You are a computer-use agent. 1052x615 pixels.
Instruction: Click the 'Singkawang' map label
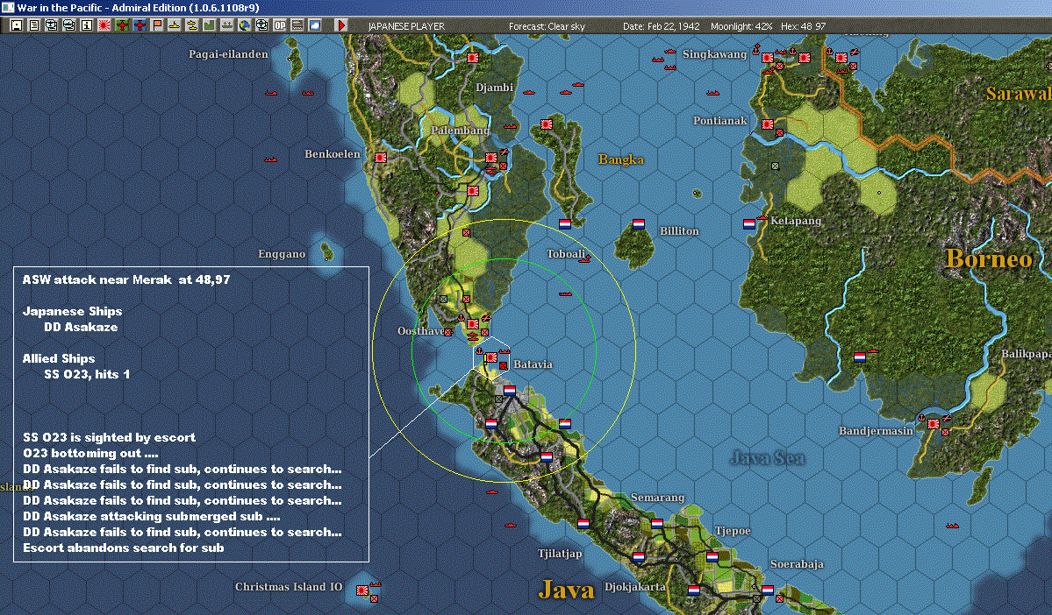[714, 54]
